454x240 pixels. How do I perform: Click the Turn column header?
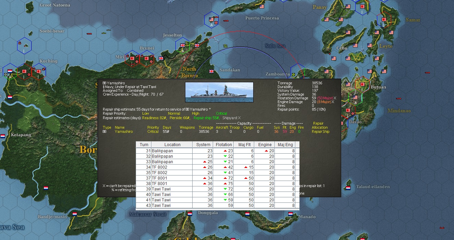[x=144, y=145]
